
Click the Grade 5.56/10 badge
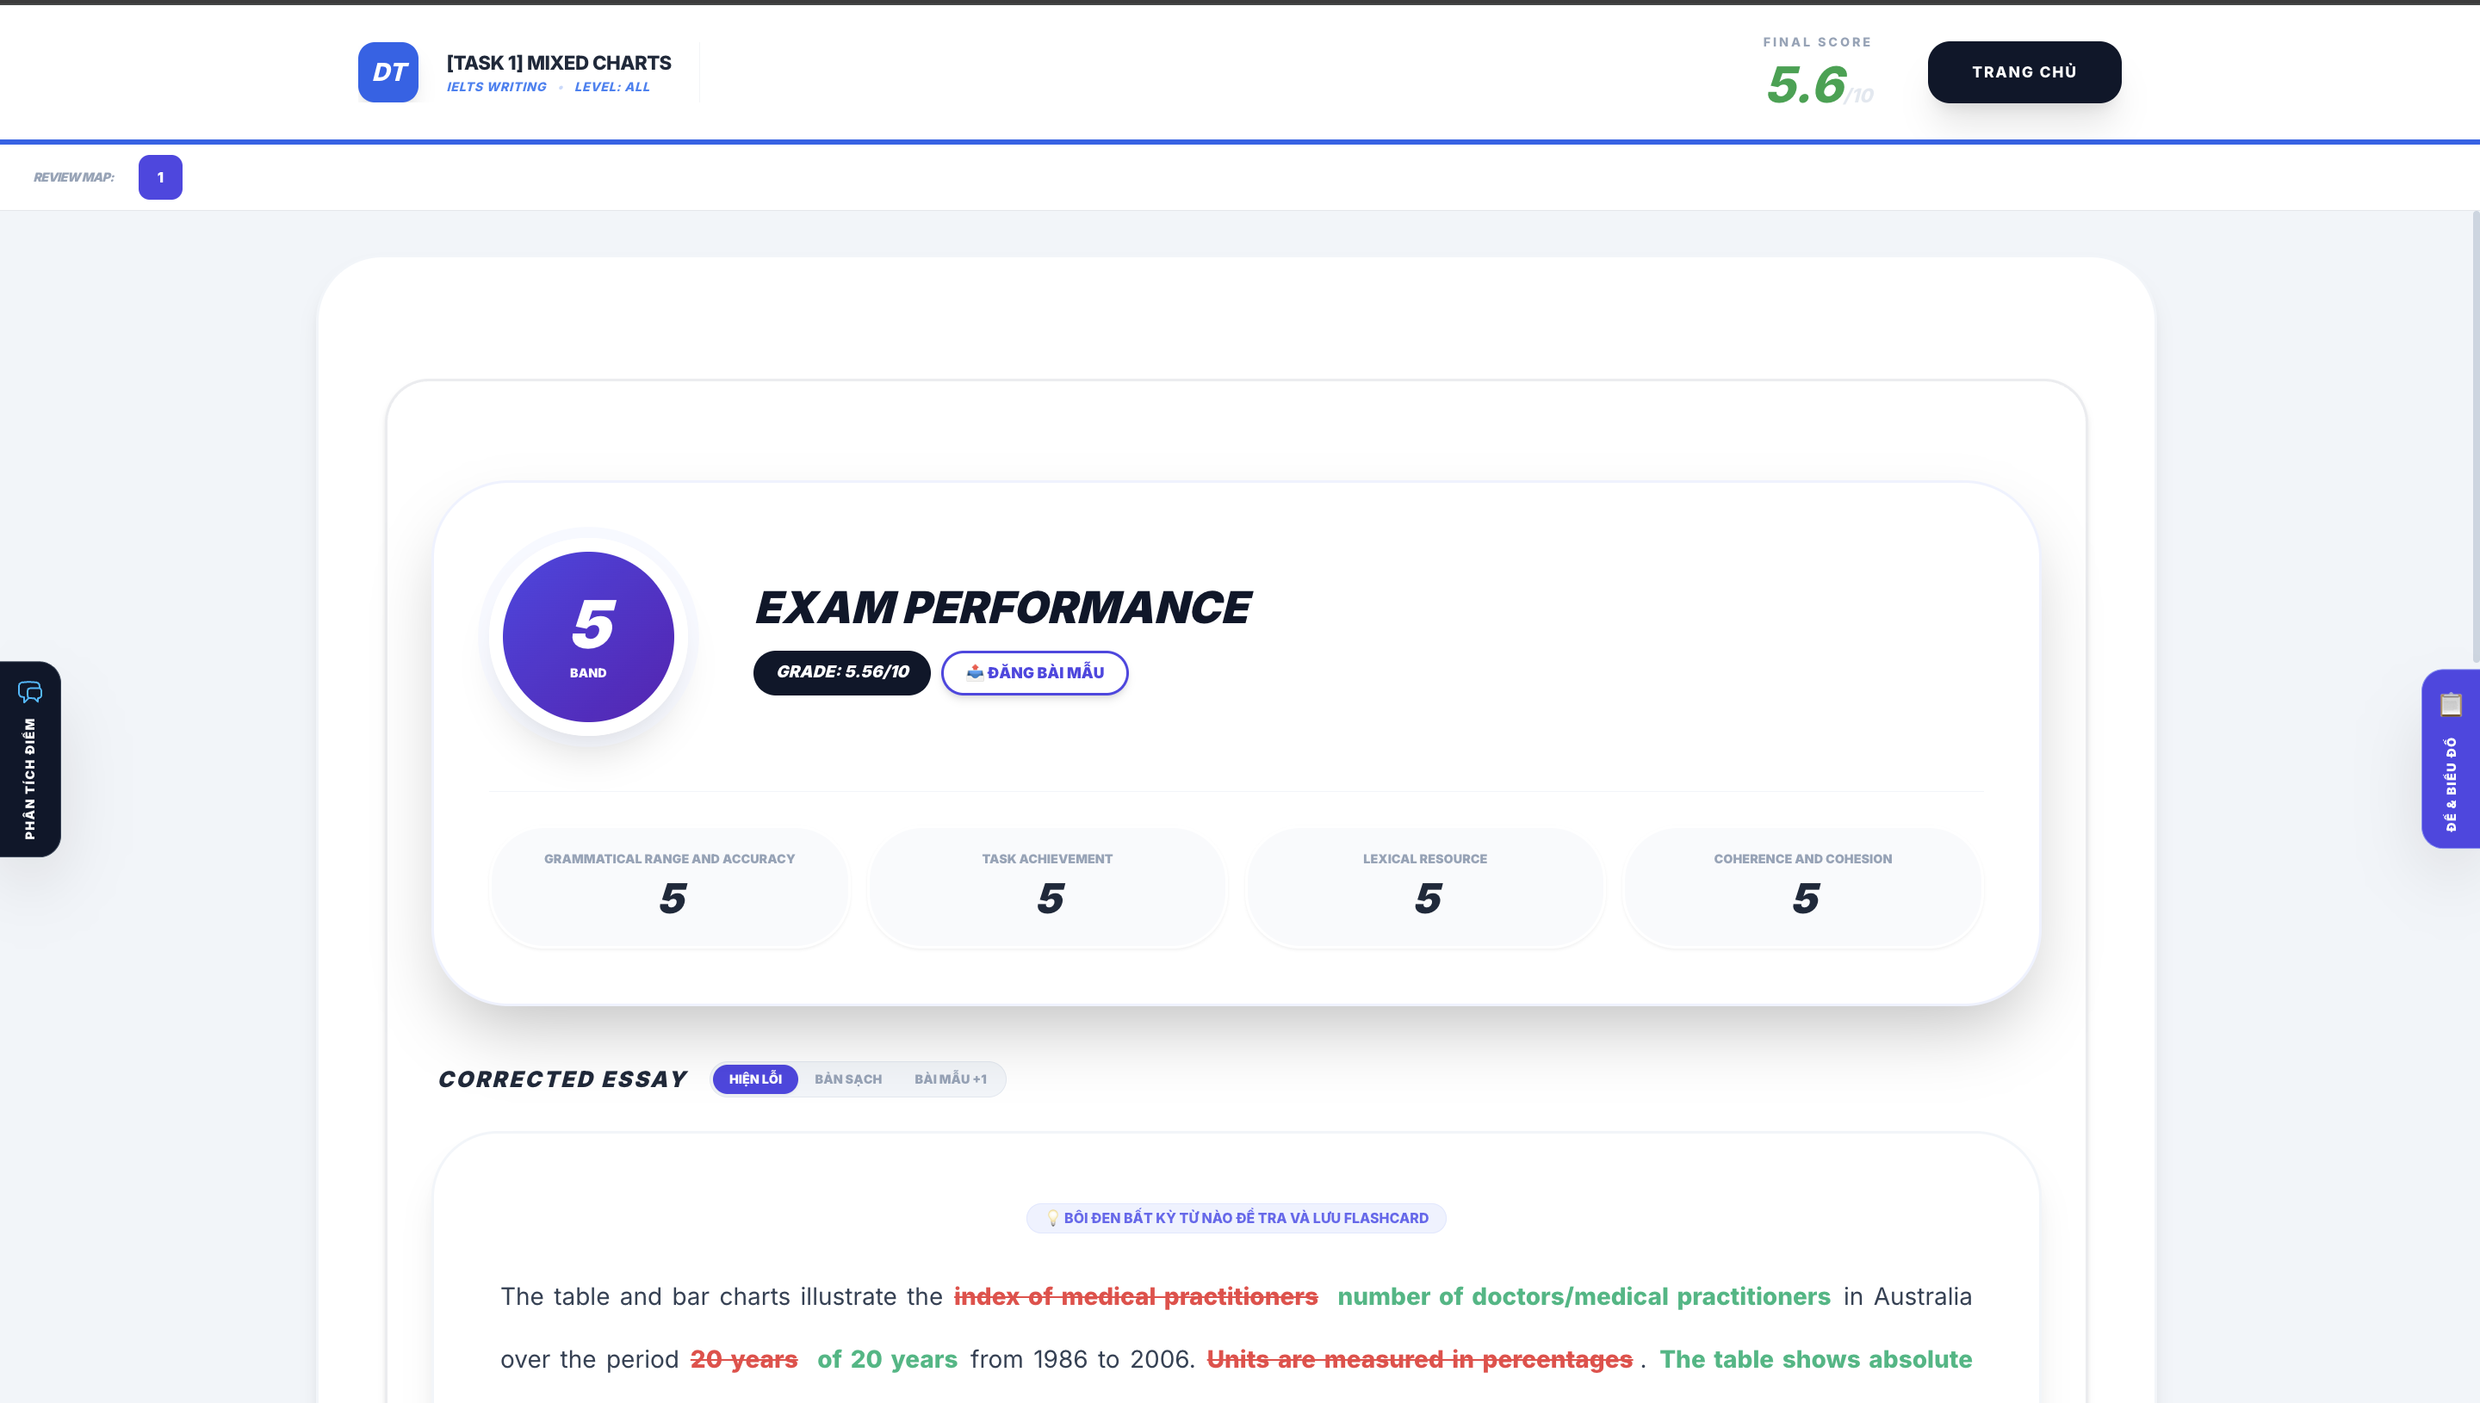tap(841, 672)
